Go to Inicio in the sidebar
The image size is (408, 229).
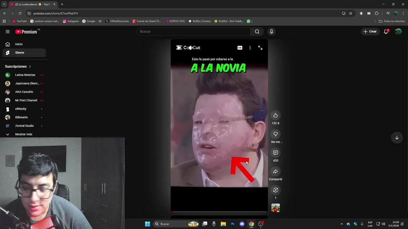[24, 44]
